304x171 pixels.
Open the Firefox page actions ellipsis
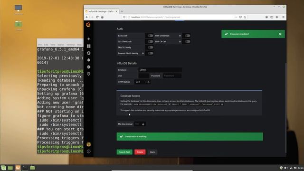[x=236, y=17]
